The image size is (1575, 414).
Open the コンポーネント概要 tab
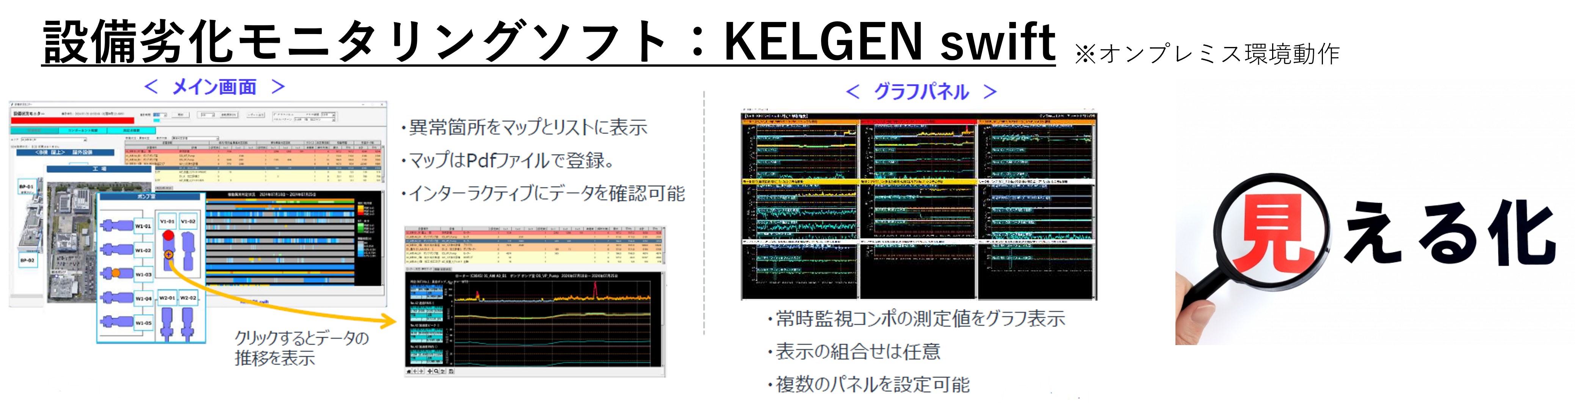point(83,131)
